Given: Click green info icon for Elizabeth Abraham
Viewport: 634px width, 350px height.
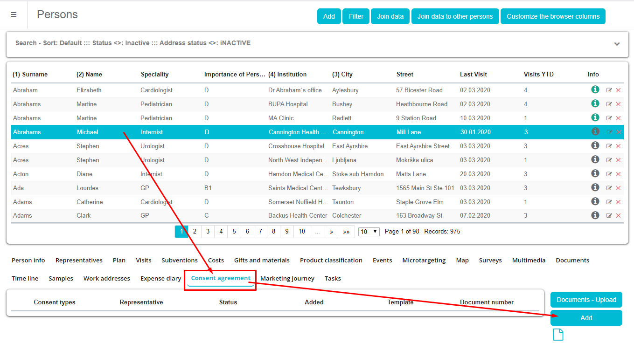Looking at the screenshot, I should pyautogui.click(x=595, y=89).
